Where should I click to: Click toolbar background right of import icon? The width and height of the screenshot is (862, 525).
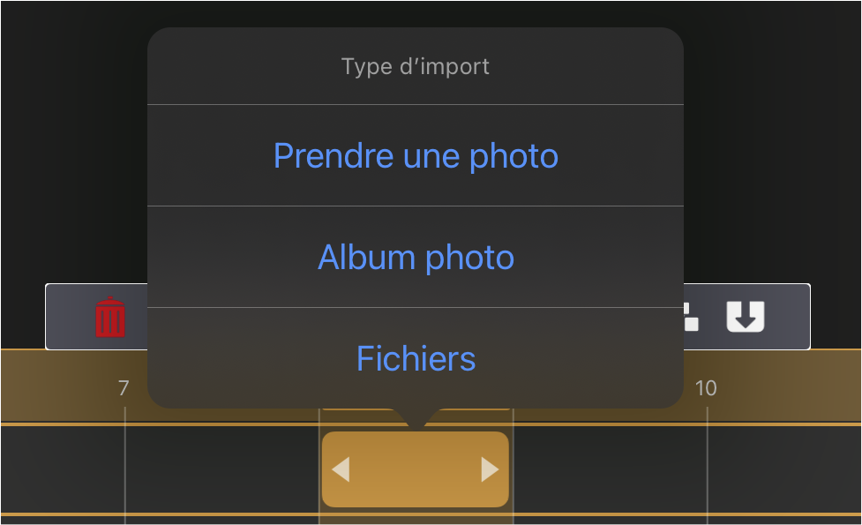click(x=787, y=317)
